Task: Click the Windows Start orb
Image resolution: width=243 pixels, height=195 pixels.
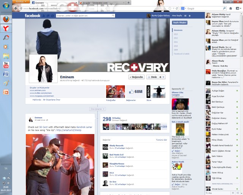Action: click(x=6, y=6)
